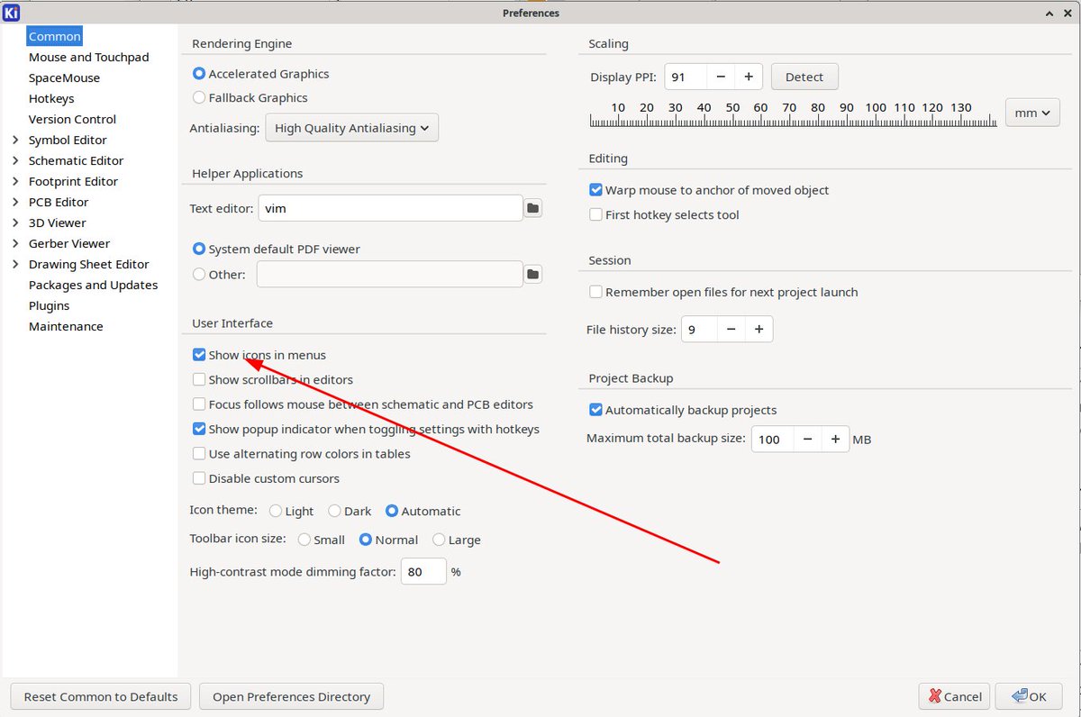This screenshot has width=1081, height=717.
Task: Click Maximum total backup size field
Action: click(772, 440)
